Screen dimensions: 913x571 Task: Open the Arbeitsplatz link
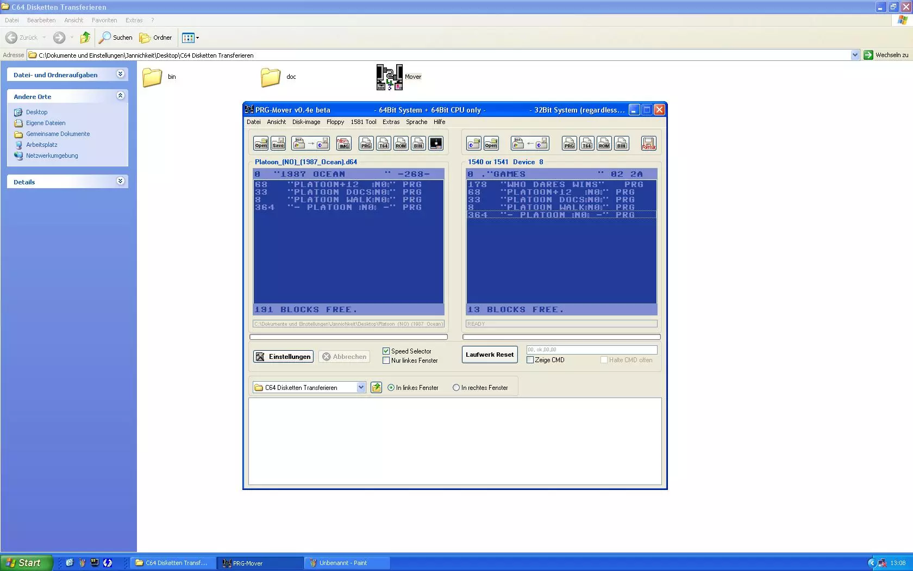[x=42, y=145]
